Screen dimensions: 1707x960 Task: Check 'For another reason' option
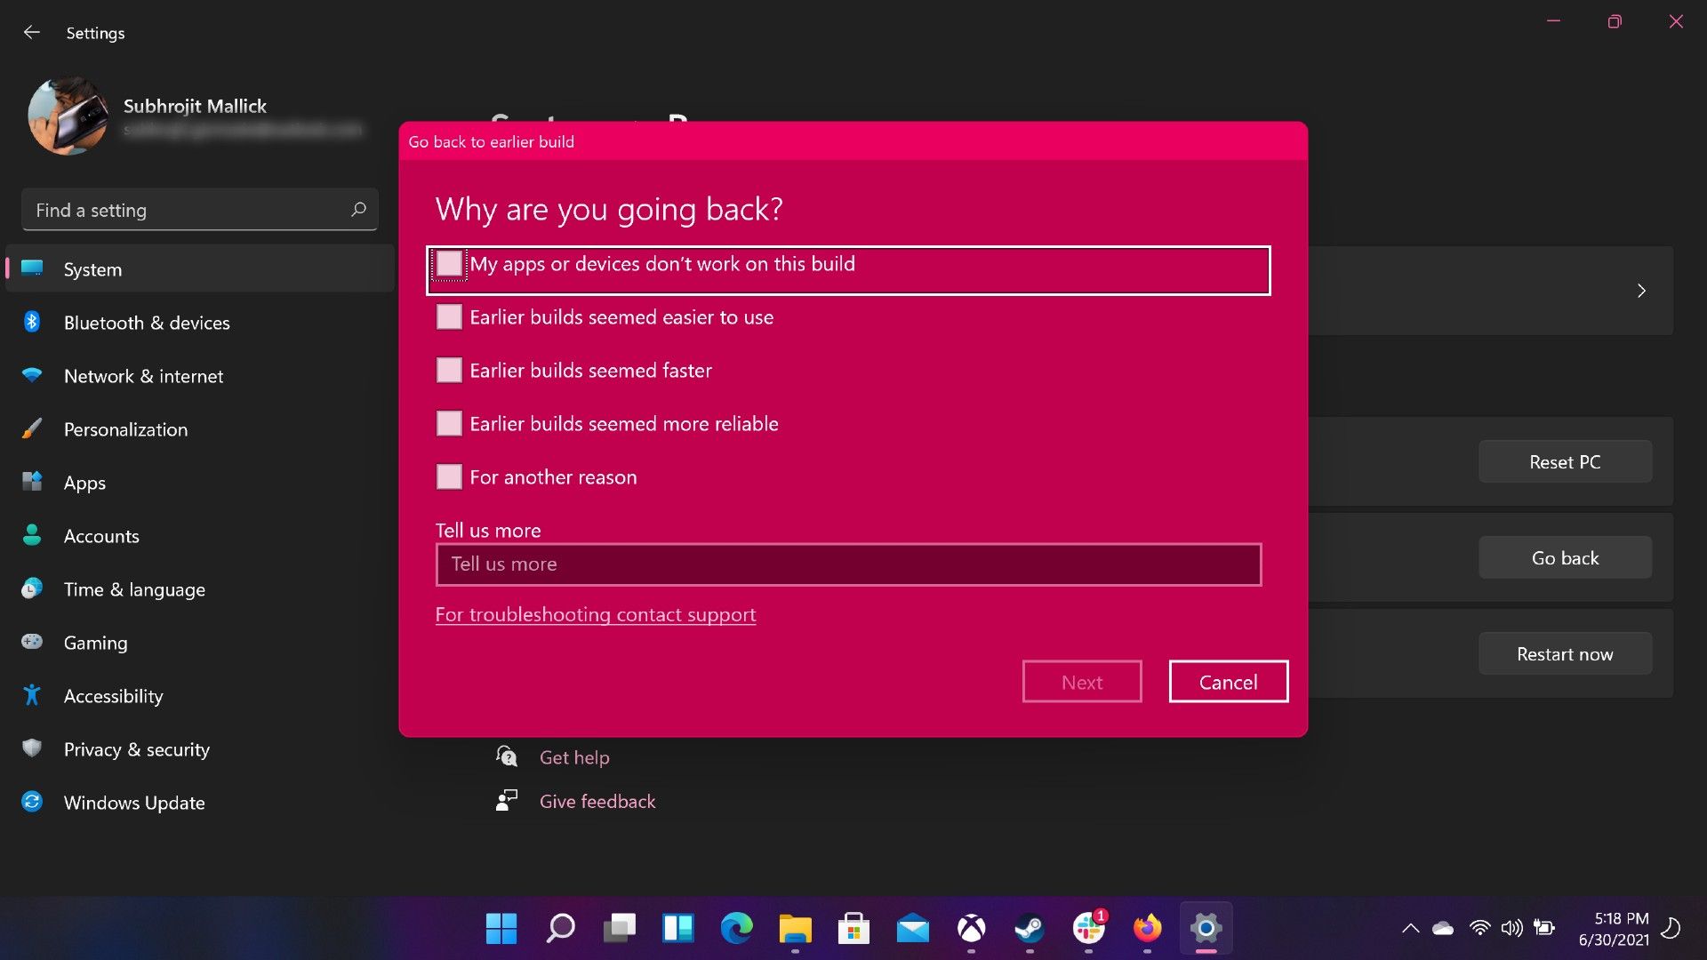[448, 477]
